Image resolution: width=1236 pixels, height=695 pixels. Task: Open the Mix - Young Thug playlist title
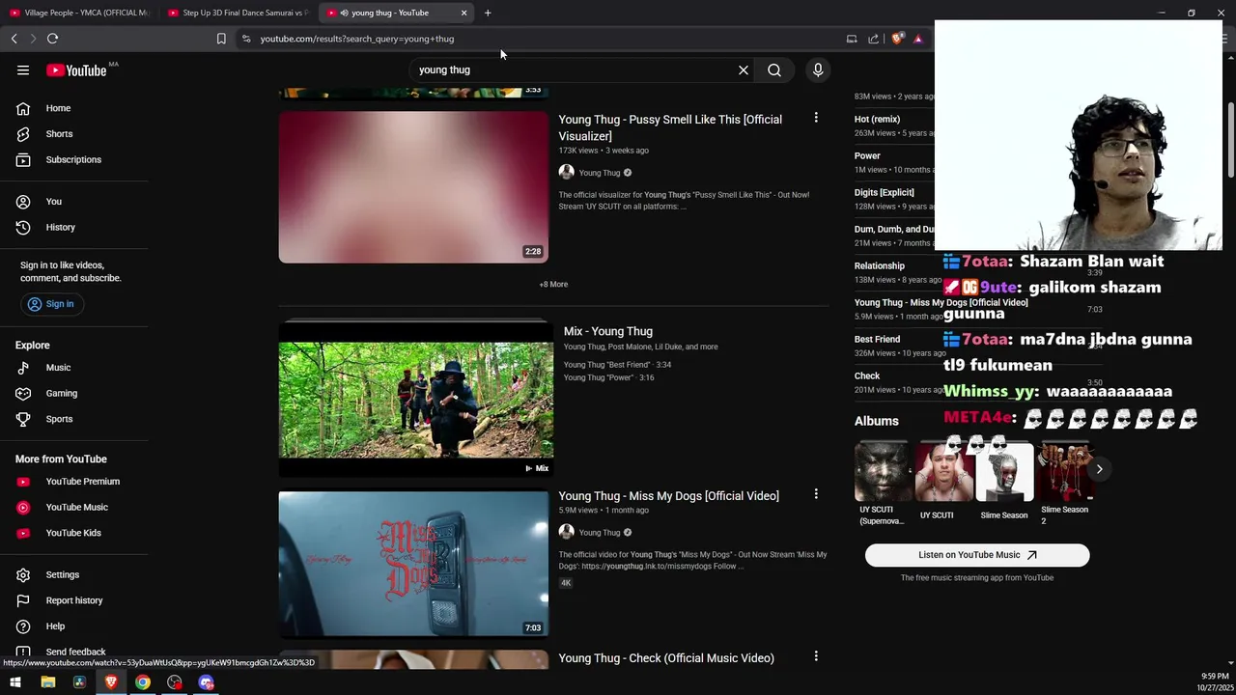click(608, 331)
